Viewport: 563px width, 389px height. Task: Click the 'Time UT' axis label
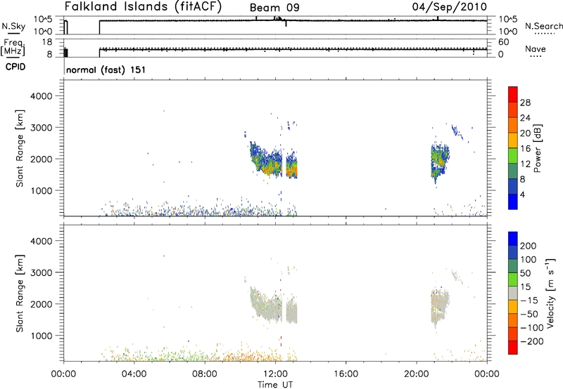coord(275,385)
